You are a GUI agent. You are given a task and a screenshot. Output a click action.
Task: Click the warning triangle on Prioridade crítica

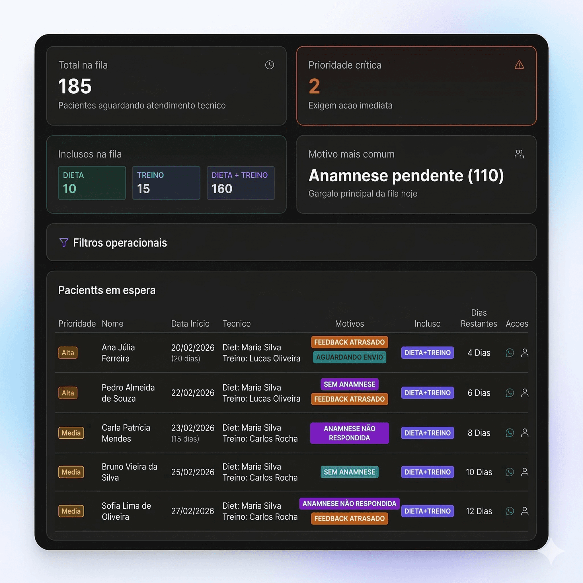[519, 65]
